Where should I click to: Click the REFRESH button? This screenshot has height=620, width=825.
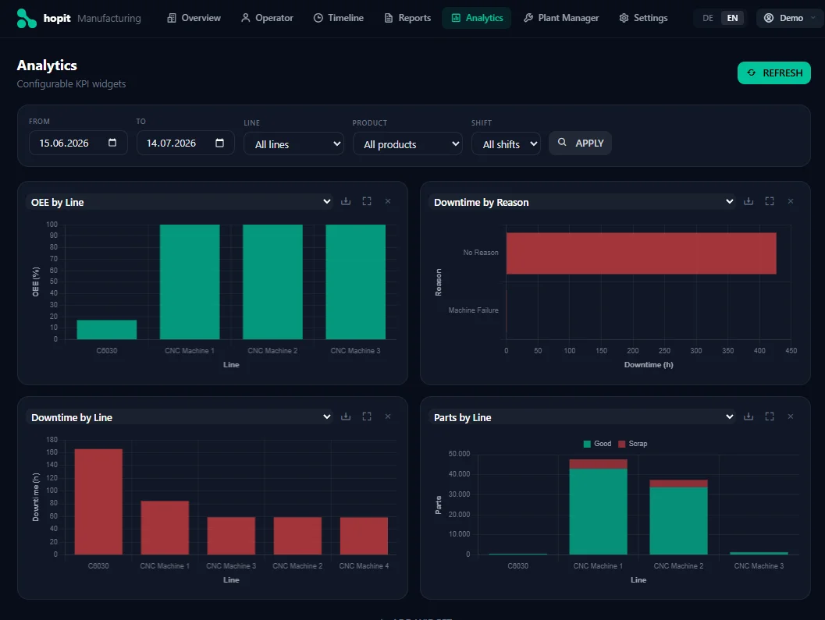(x=774, y=73)
